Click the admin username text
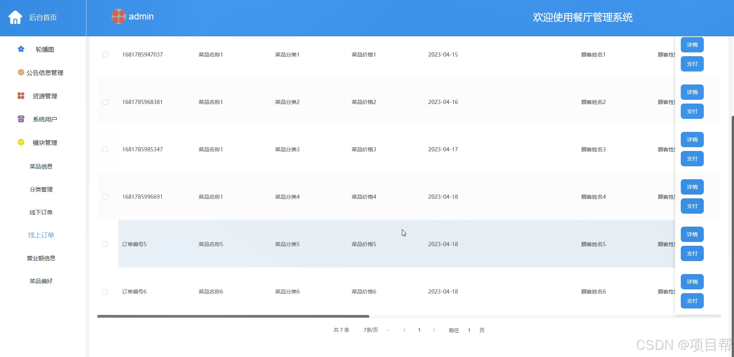The height and width of the screenshot is (357, 734). click(141, 16)
